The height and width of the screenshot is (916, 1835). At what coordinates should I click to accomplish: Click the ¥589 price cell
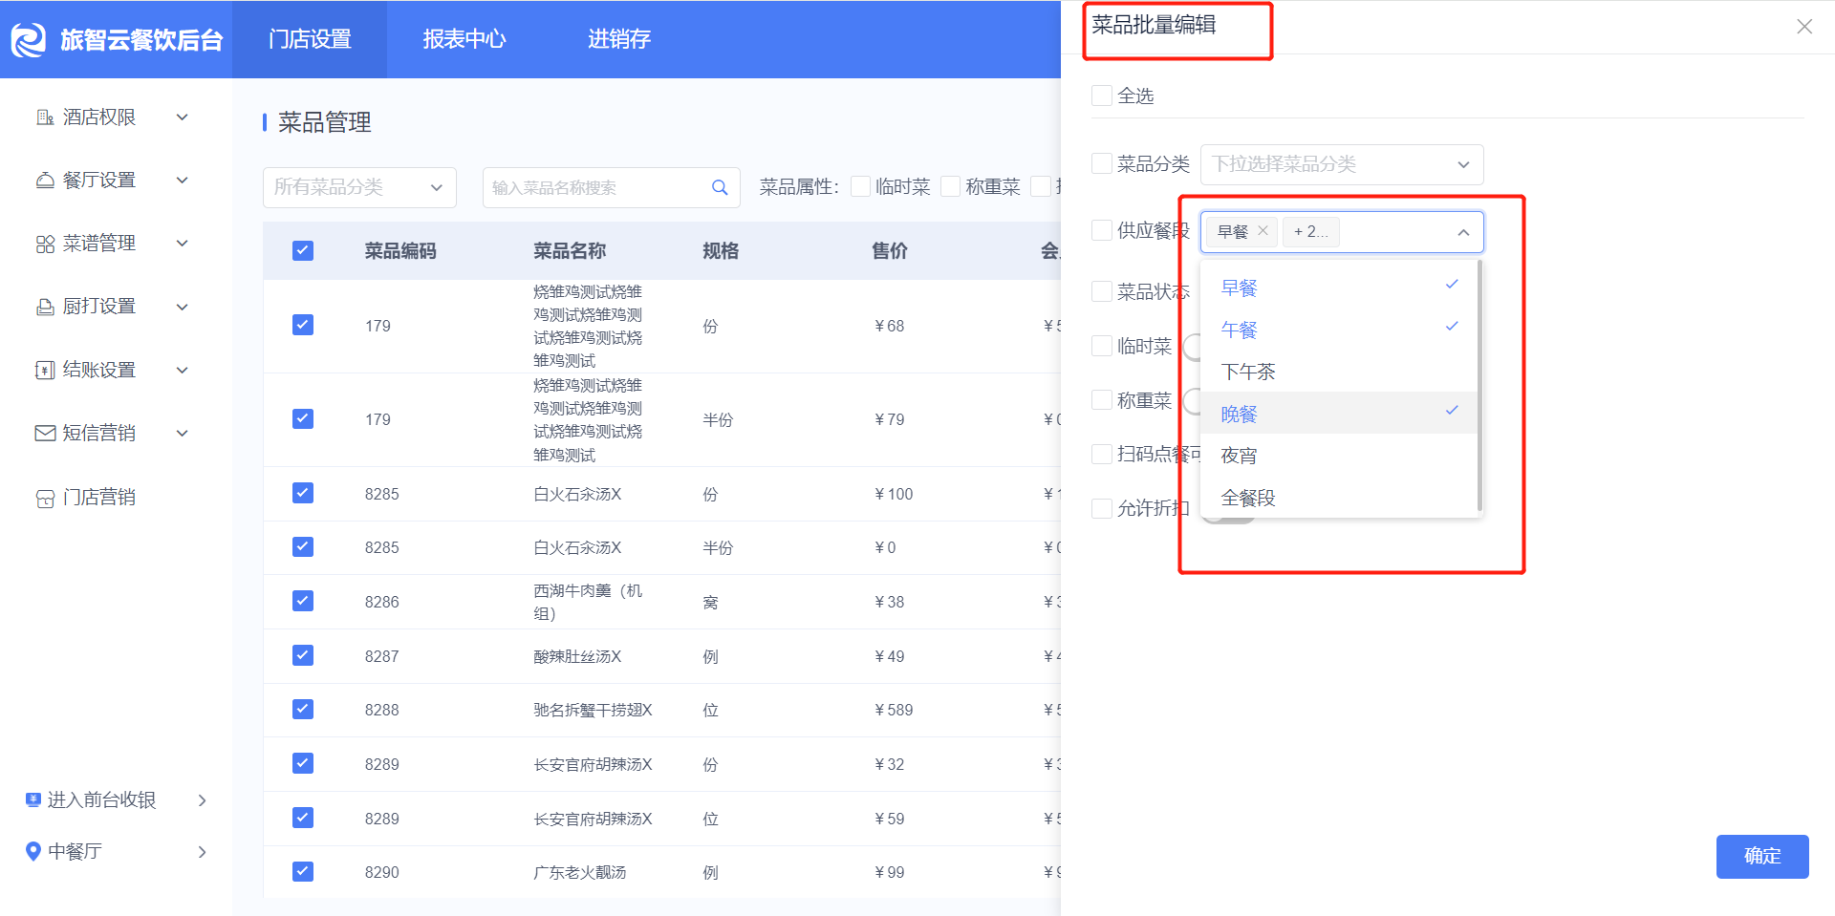click(894, 710)
